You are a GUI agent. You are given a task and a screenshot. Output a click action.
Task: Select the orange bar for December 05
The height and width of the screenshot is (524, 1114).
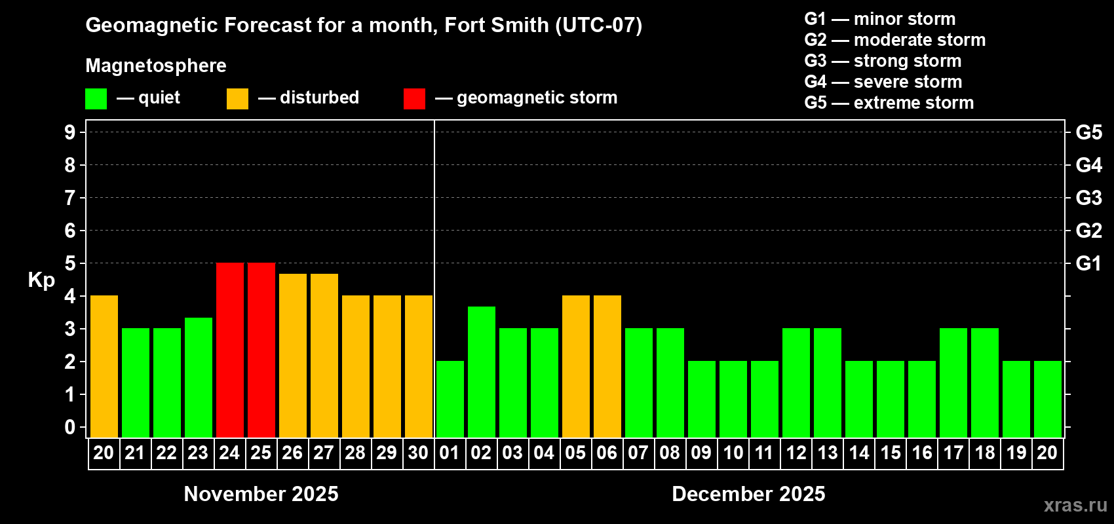point(576,367)
